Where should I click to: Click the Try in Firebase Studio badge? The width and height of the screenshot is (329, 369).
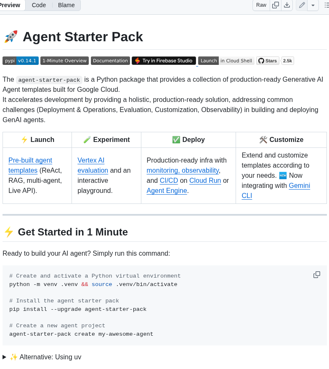[x=164, y=61]
